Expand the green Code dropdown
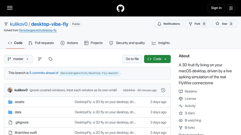The image size is (241, 135). pyautogui.click(x=157, y=59)
